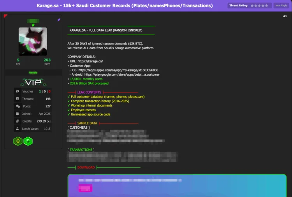Click the [ TRANSACTIONS ] label
The image size is (292, 197).
pos(81,150)
